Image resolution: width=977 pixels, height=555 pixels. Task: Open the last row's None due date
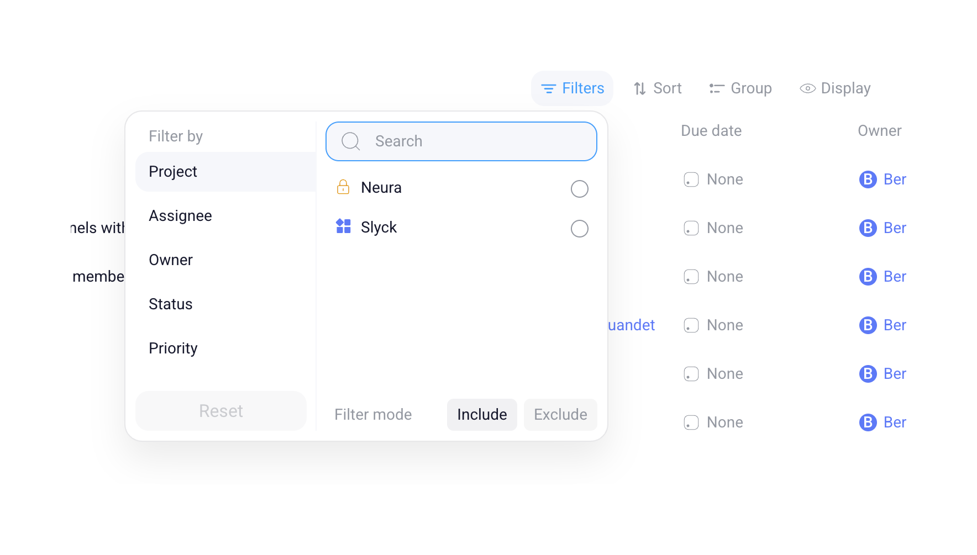724,422
